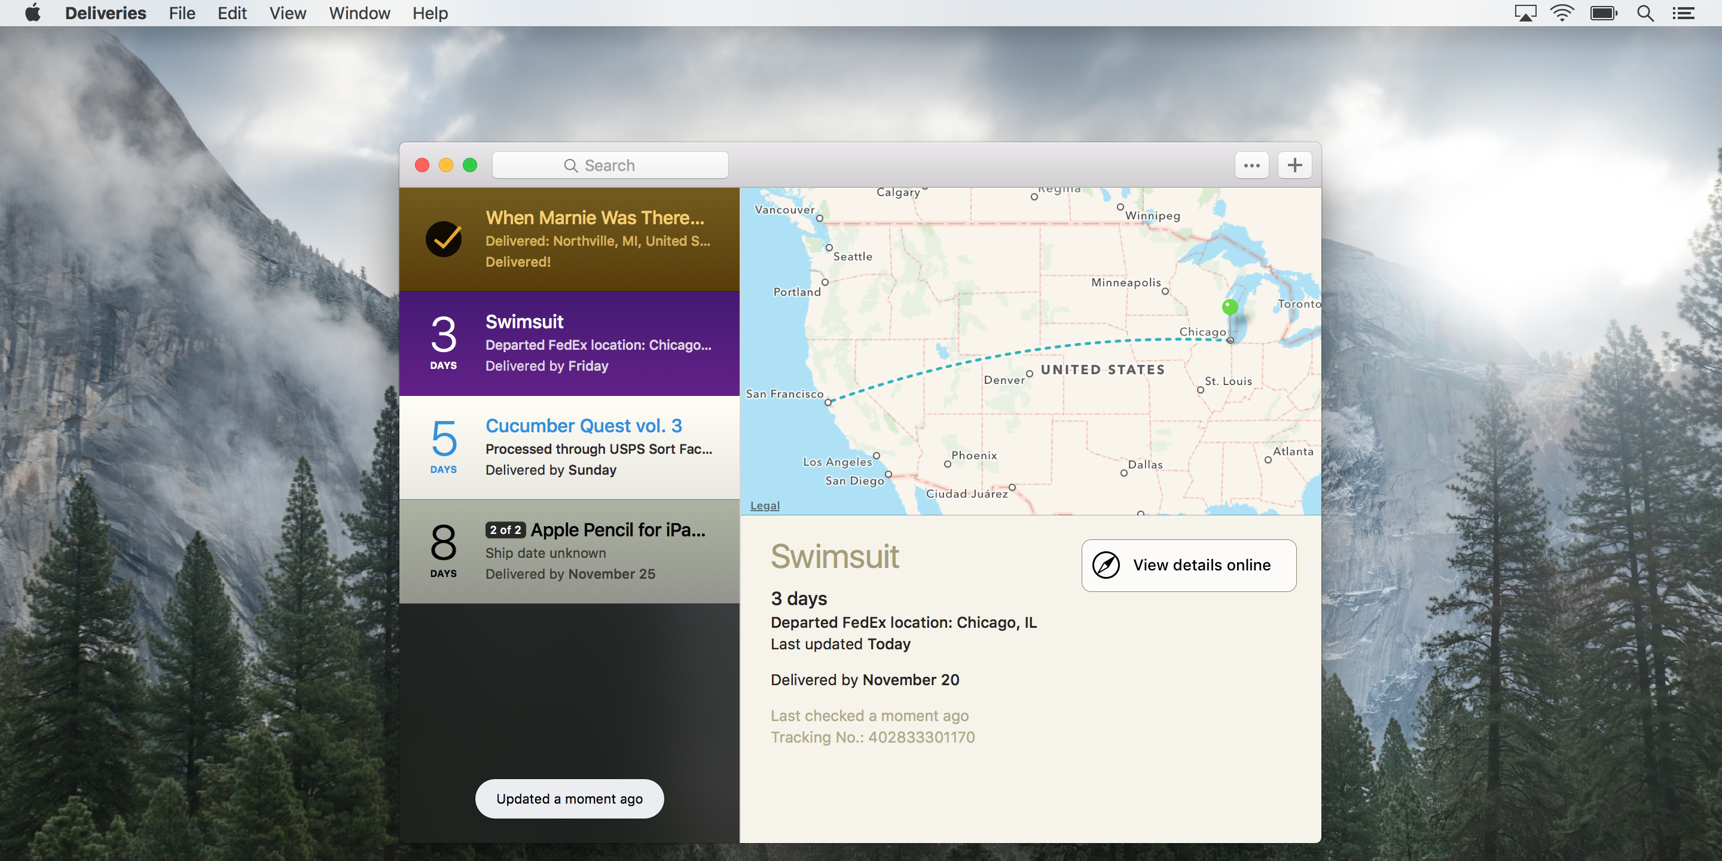1722x861 pixels.
Task: Select When Marnie Was There delivery
Action: click(x=570, y=239)
